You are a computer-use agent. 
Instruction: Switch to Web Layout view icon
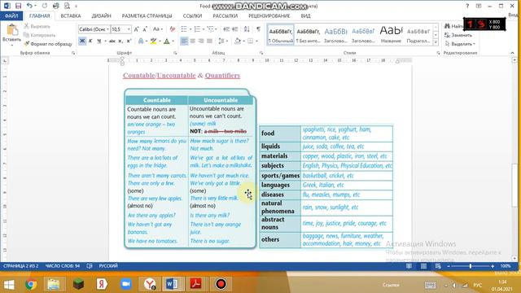[x=438, y=266]
